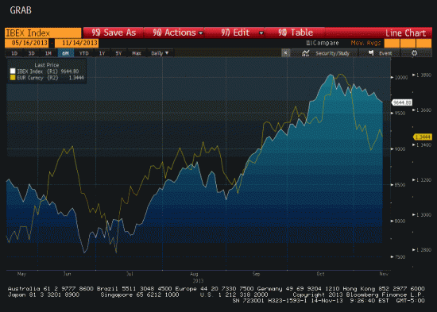Click the Event flag icon
437x312 pixels.
(x=371, y=52)
